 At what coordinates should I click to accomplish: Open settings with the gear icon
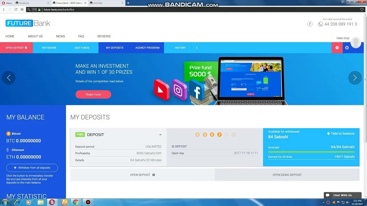coord(337,48)
